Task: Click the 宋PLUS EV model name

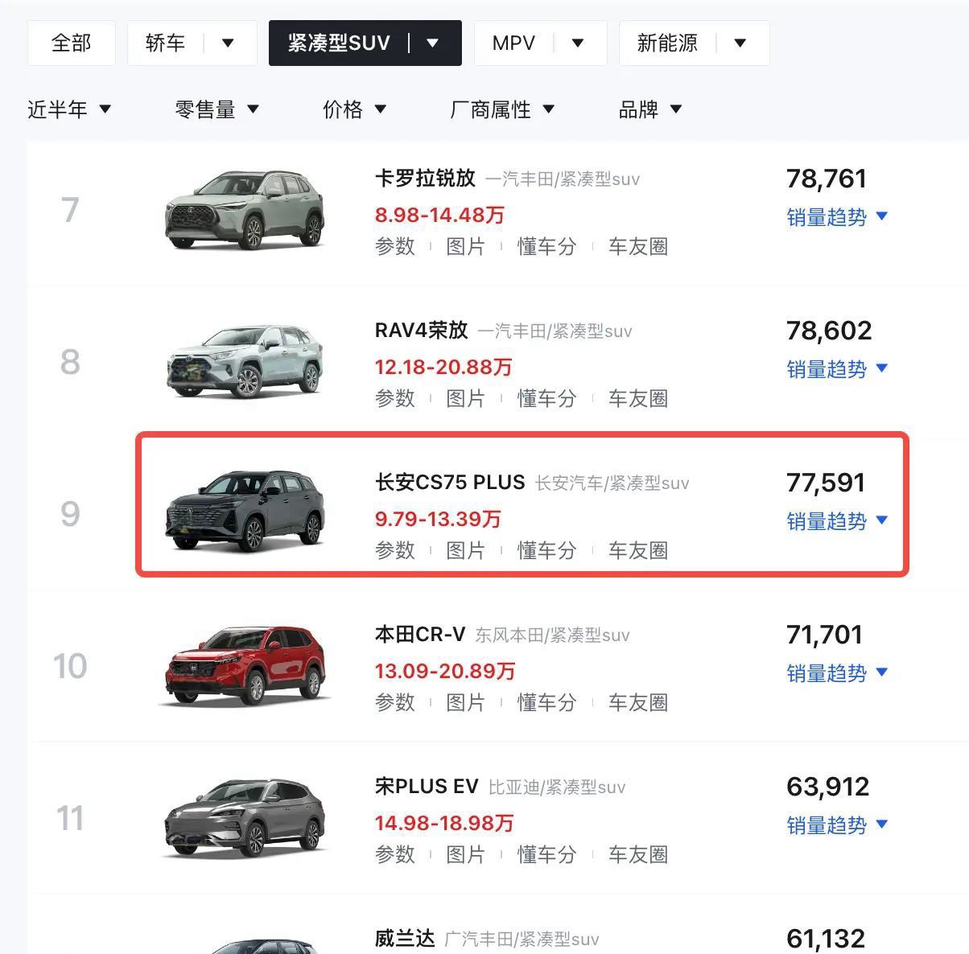Action: 427,786
